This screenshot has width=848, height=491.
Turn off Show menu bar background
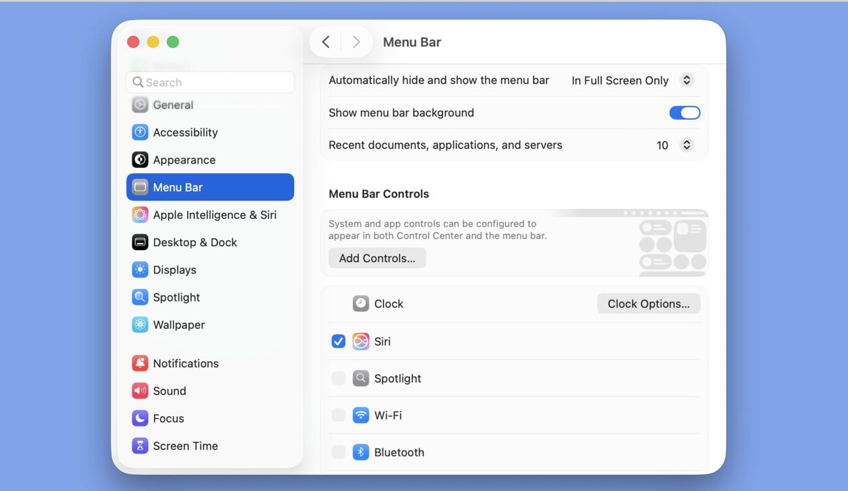(x=684, y=113)
